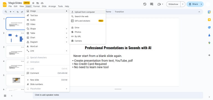Open Google Calendar side panel icon

pos(209,12)
